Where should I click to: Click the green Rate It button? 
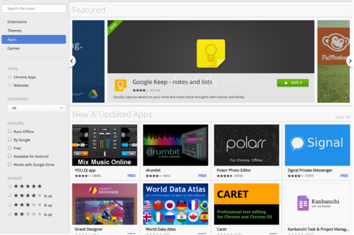click(x=293, y=83)
